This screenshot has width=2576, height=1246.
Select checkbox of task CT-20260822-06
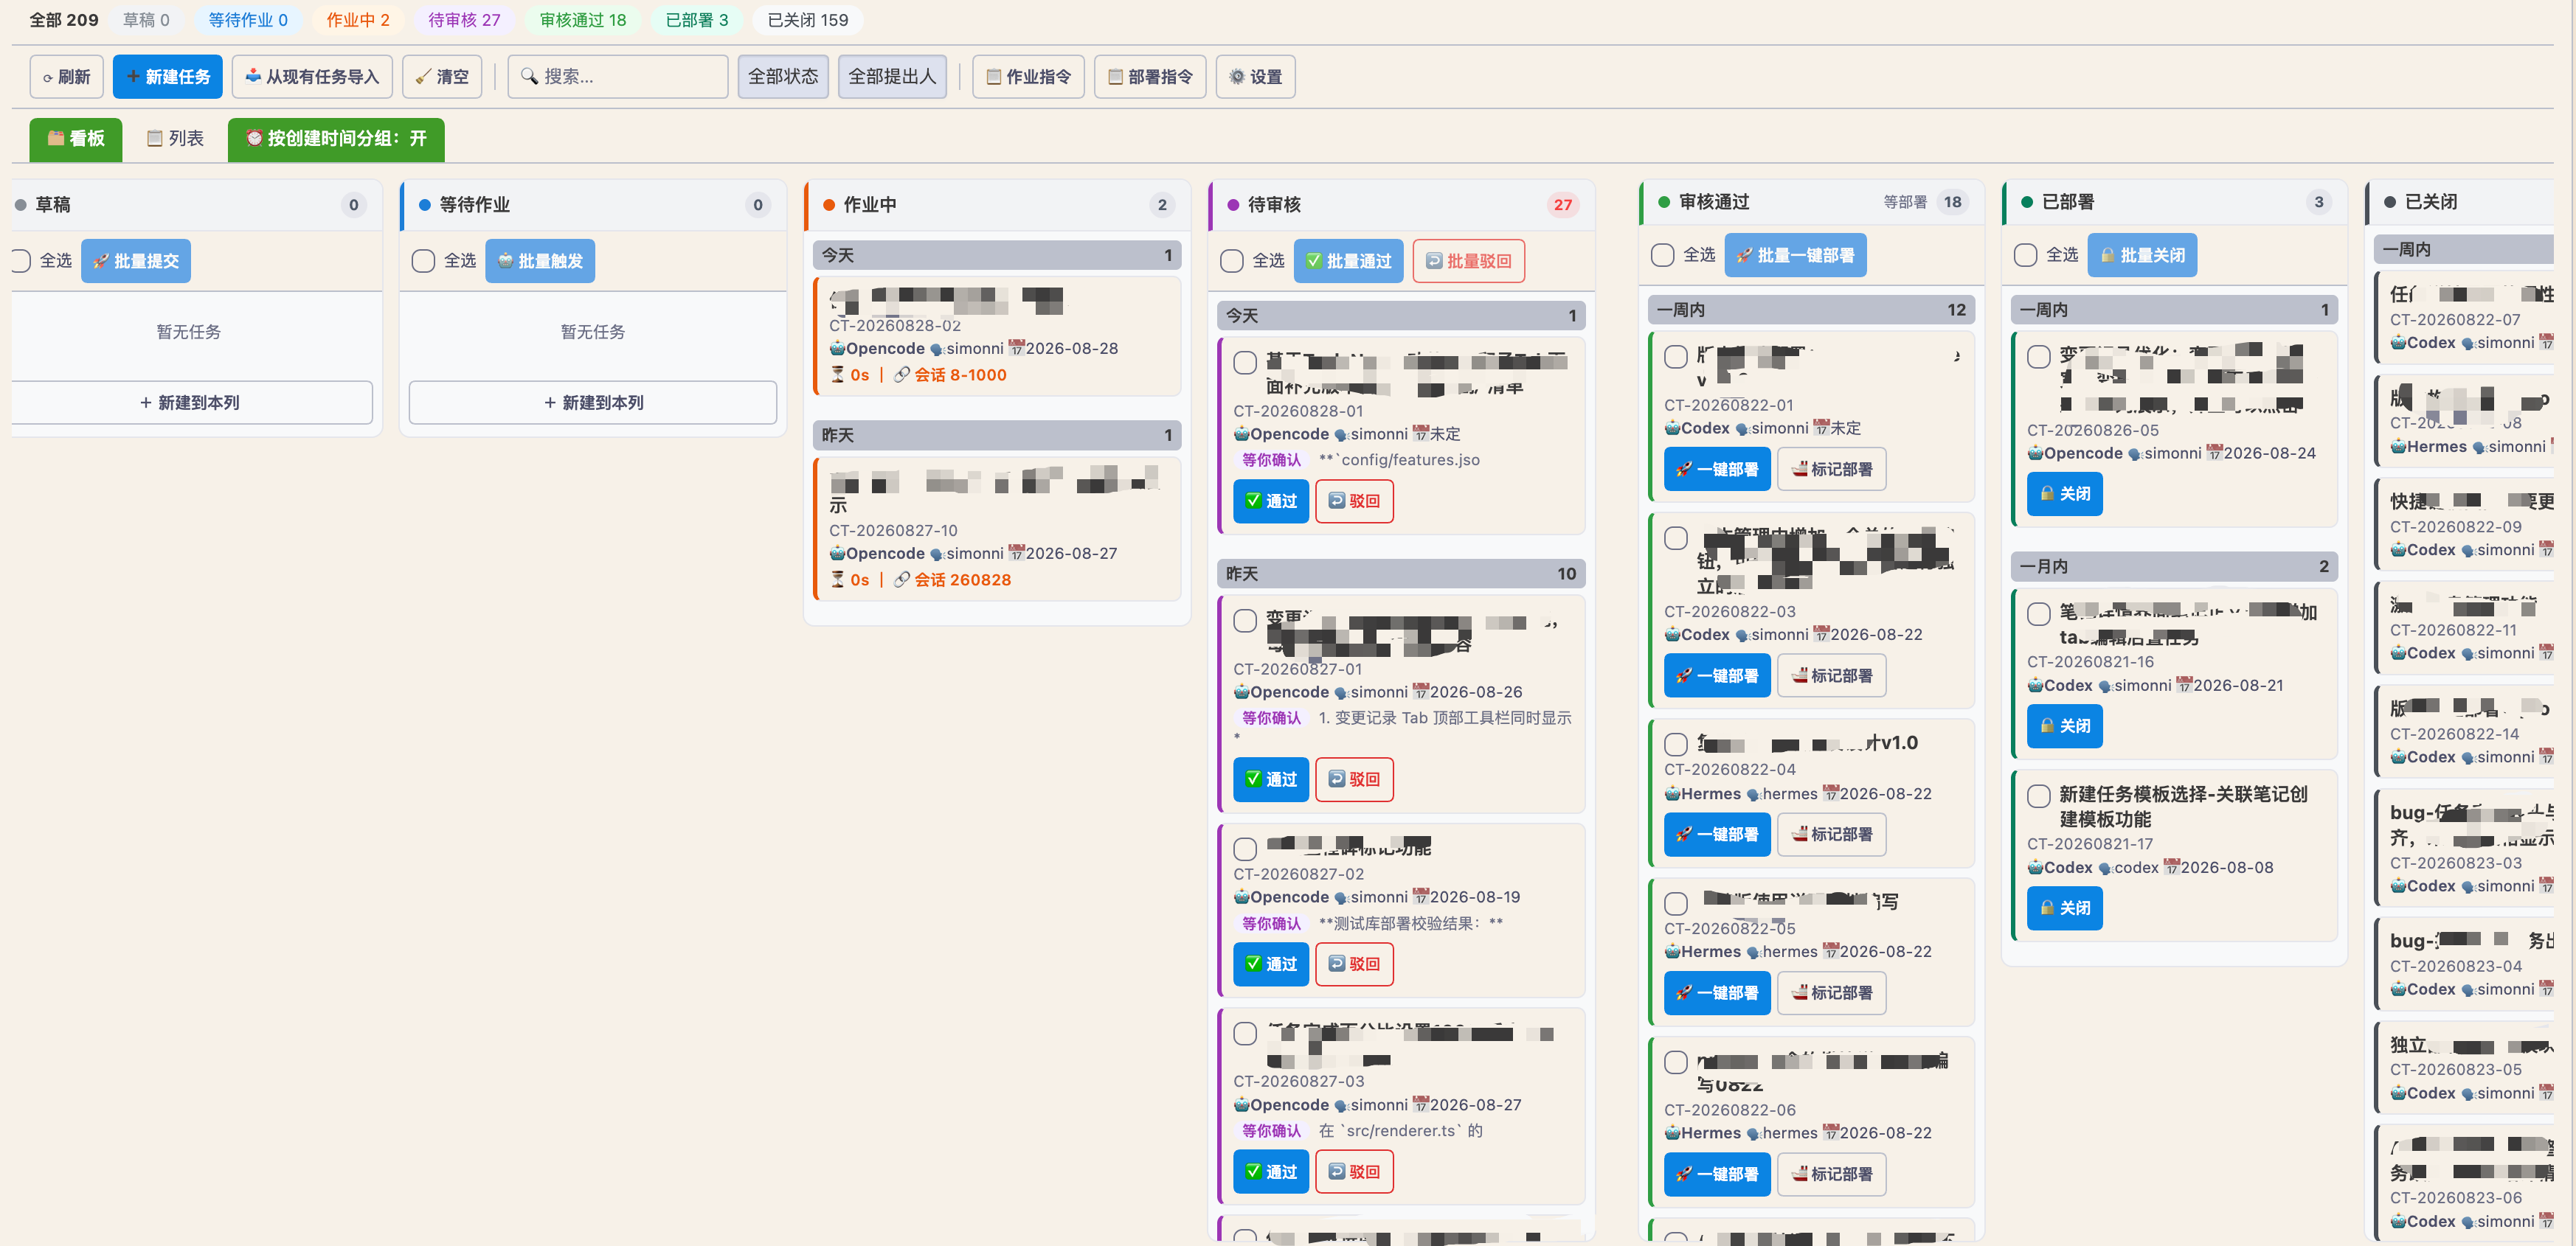tap(1676, 1062)
